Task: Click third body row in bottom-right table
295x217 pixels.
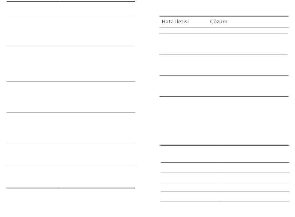Action: (x=225, y=187)
